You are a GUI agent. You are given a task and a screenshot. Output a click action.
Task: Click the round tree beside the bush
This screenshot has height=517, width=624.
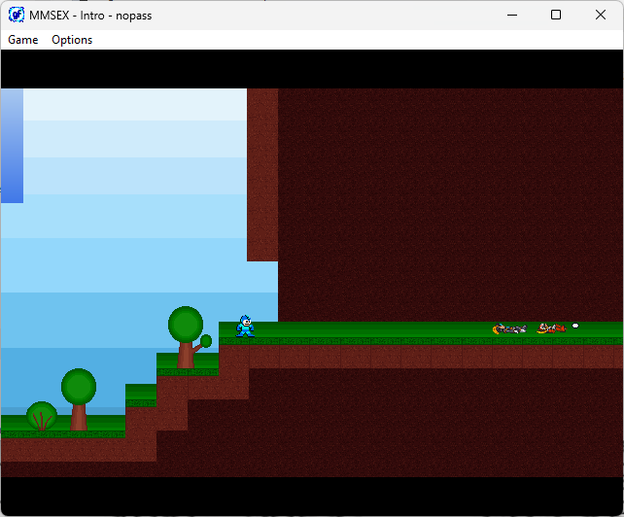[79, 399]
